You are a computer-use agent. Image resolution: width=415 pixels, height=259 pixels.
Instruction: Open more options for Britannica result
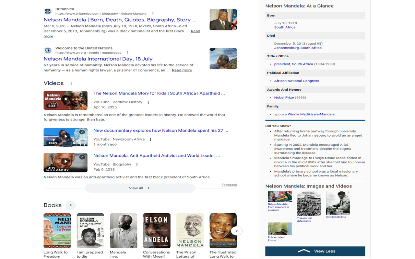pos(153,14)
